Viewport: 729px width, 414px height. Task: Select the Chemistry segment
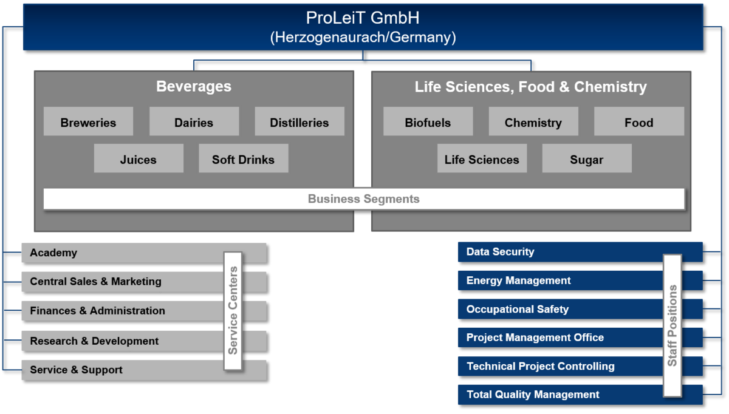533,121
